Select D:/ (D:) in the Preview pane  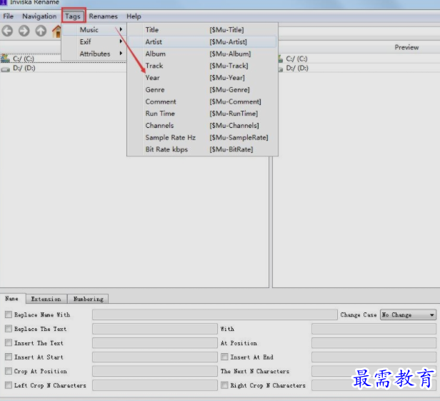click(297, 68)
